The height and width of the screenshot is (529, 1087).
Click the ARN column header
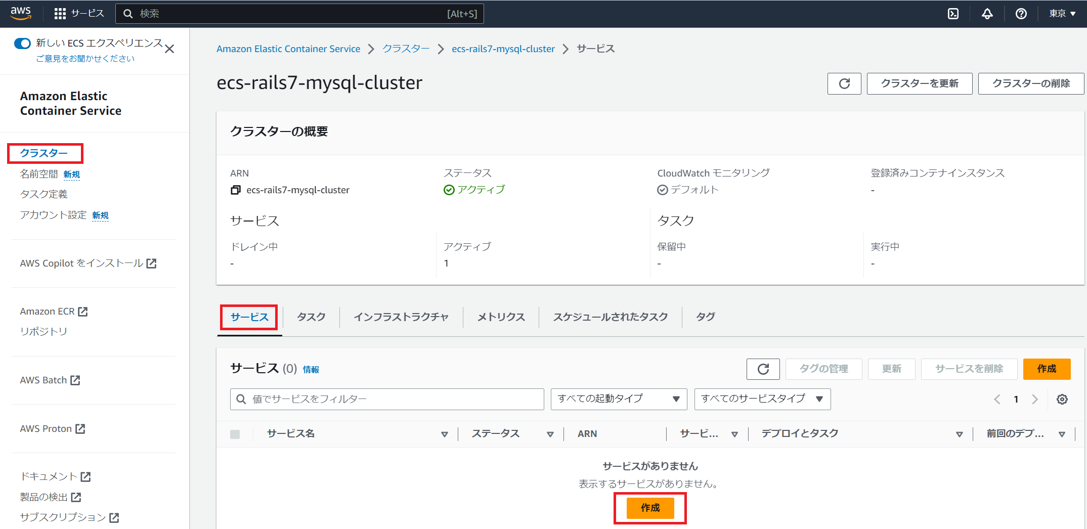[587, 434]
